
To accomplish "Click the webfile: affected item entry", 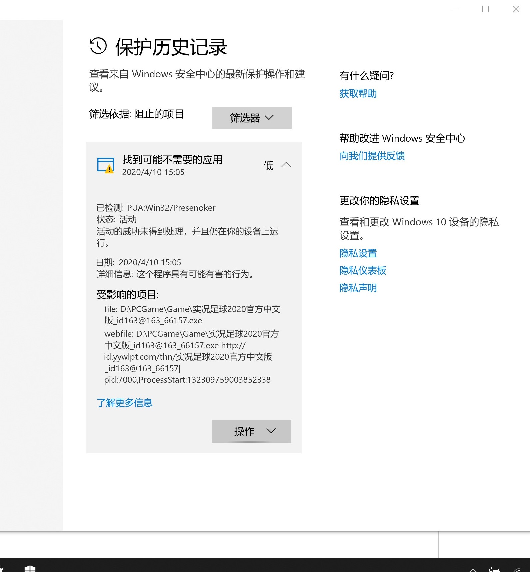I will [x=192, y=357].
